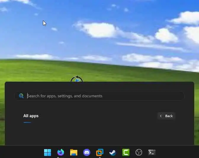Open Camtasia from the taskbar
The image size is (199, 158).
tap(126, 152)
